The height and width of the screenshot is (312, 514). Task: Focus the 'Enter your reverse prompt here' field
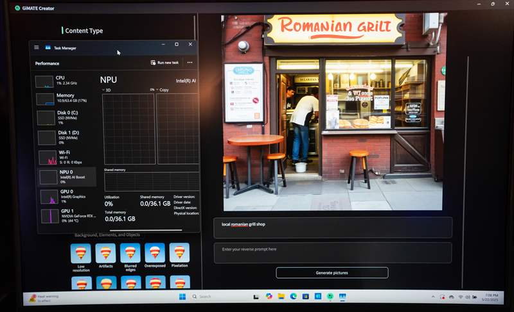[333, 252]
